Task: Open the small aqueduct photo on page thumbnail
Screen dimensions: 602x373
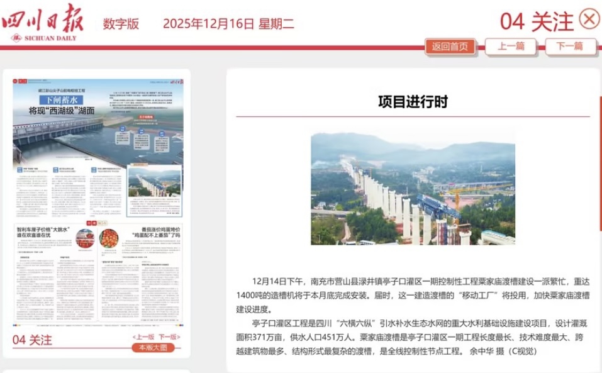Action: pos(155,181)
